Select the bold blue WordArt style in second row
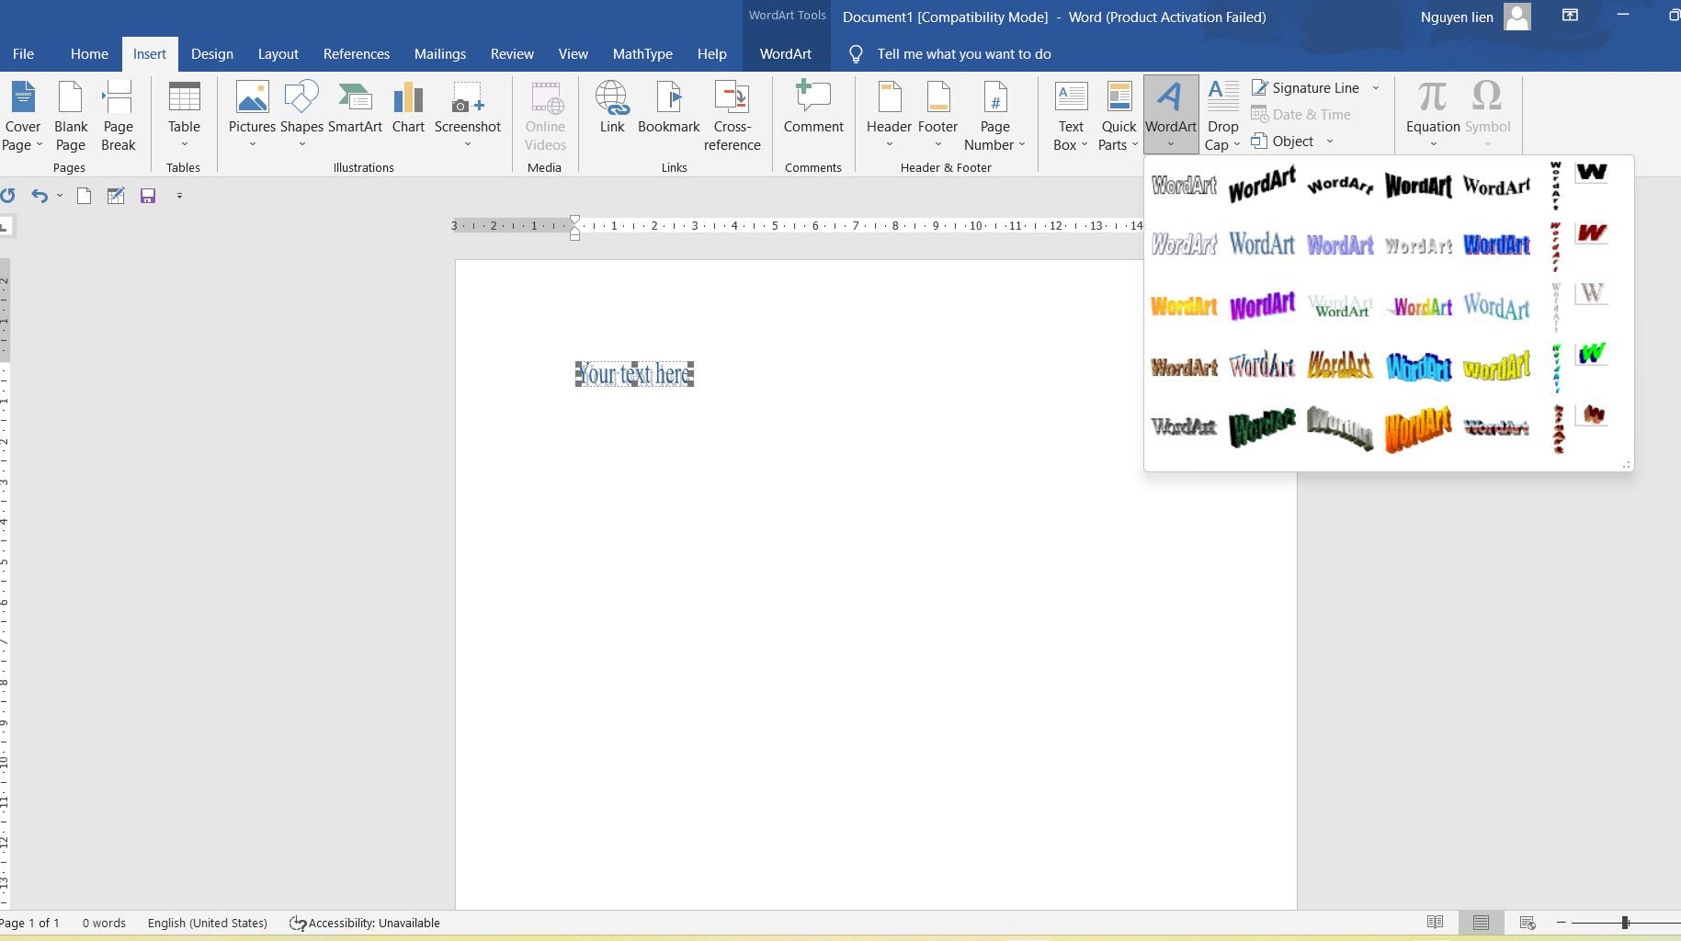This screenshot has width=1681, height=941. [1496, 244]
